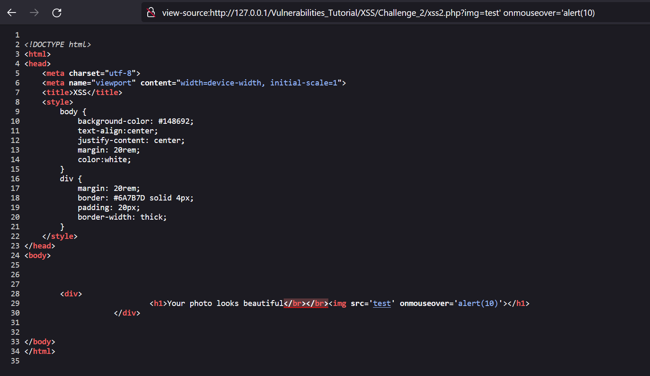The width and height of the screenshot is (650, 376).
Task: Click the 'body {' selector on line 9
Action: point(73,112)
